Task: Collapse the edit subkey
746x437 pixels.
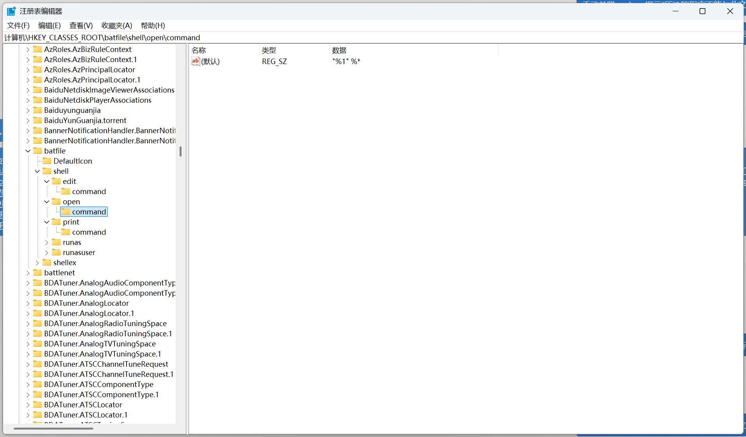Action: 46,181
